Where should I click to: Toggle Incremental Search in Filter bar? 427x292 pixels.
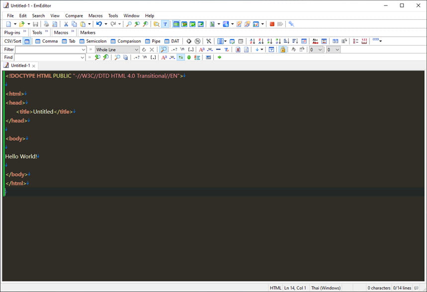click(164, 50)
